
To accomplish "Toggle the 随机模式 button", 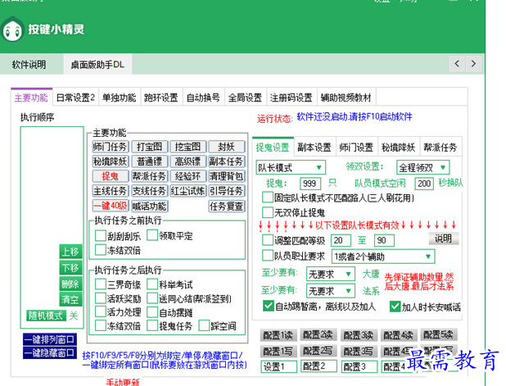I will tap(46, 316).
